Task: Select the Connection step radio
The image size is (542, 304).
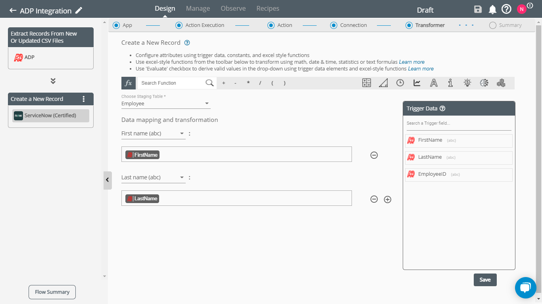Action: 334,25
